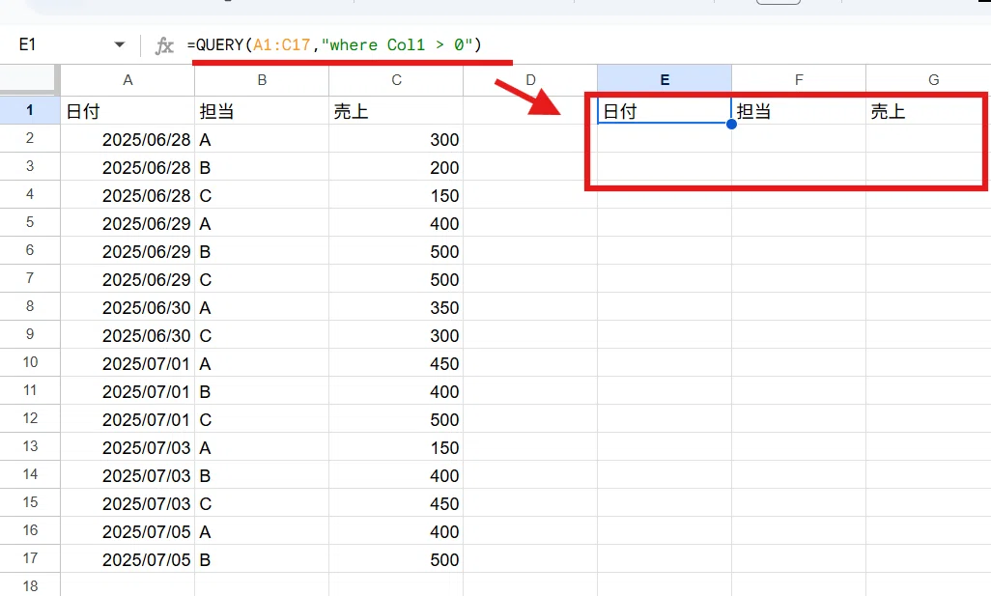This screenshot has height=596, width=991.
Task: Click the sales value 500 in row 12
Action: (x=396, y=419)
